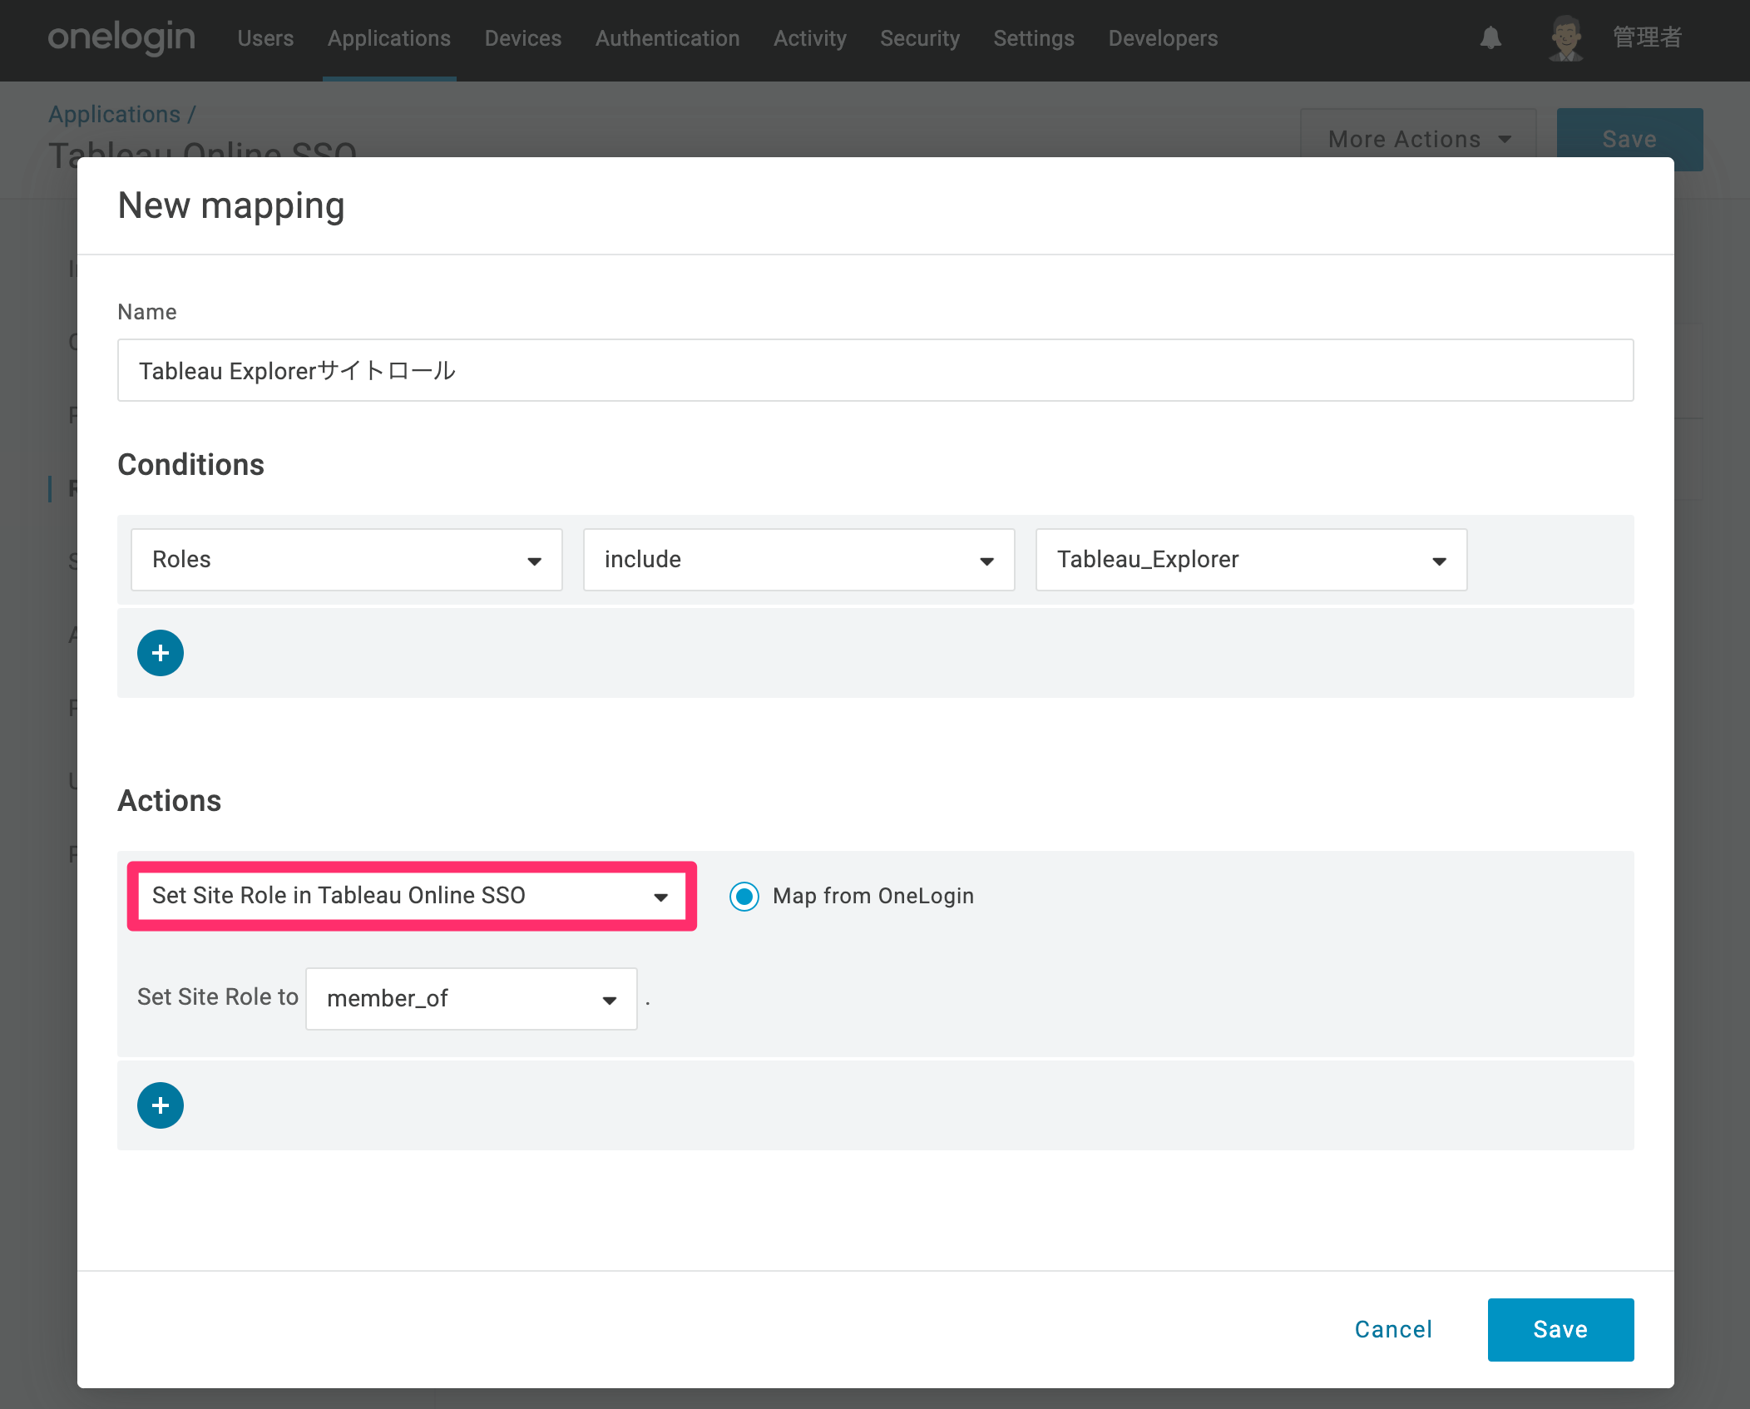Cancel the new mapping dialog
The width and height of the screenshot is (1750, 1409).
tap(1393, 1329)
